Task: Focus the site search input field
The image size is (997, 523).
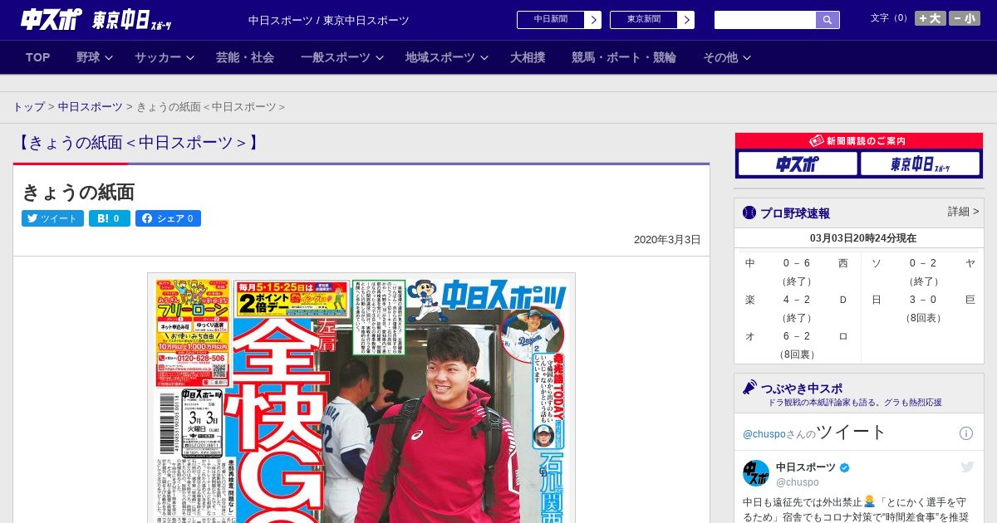Action: (x=765, y=20)
